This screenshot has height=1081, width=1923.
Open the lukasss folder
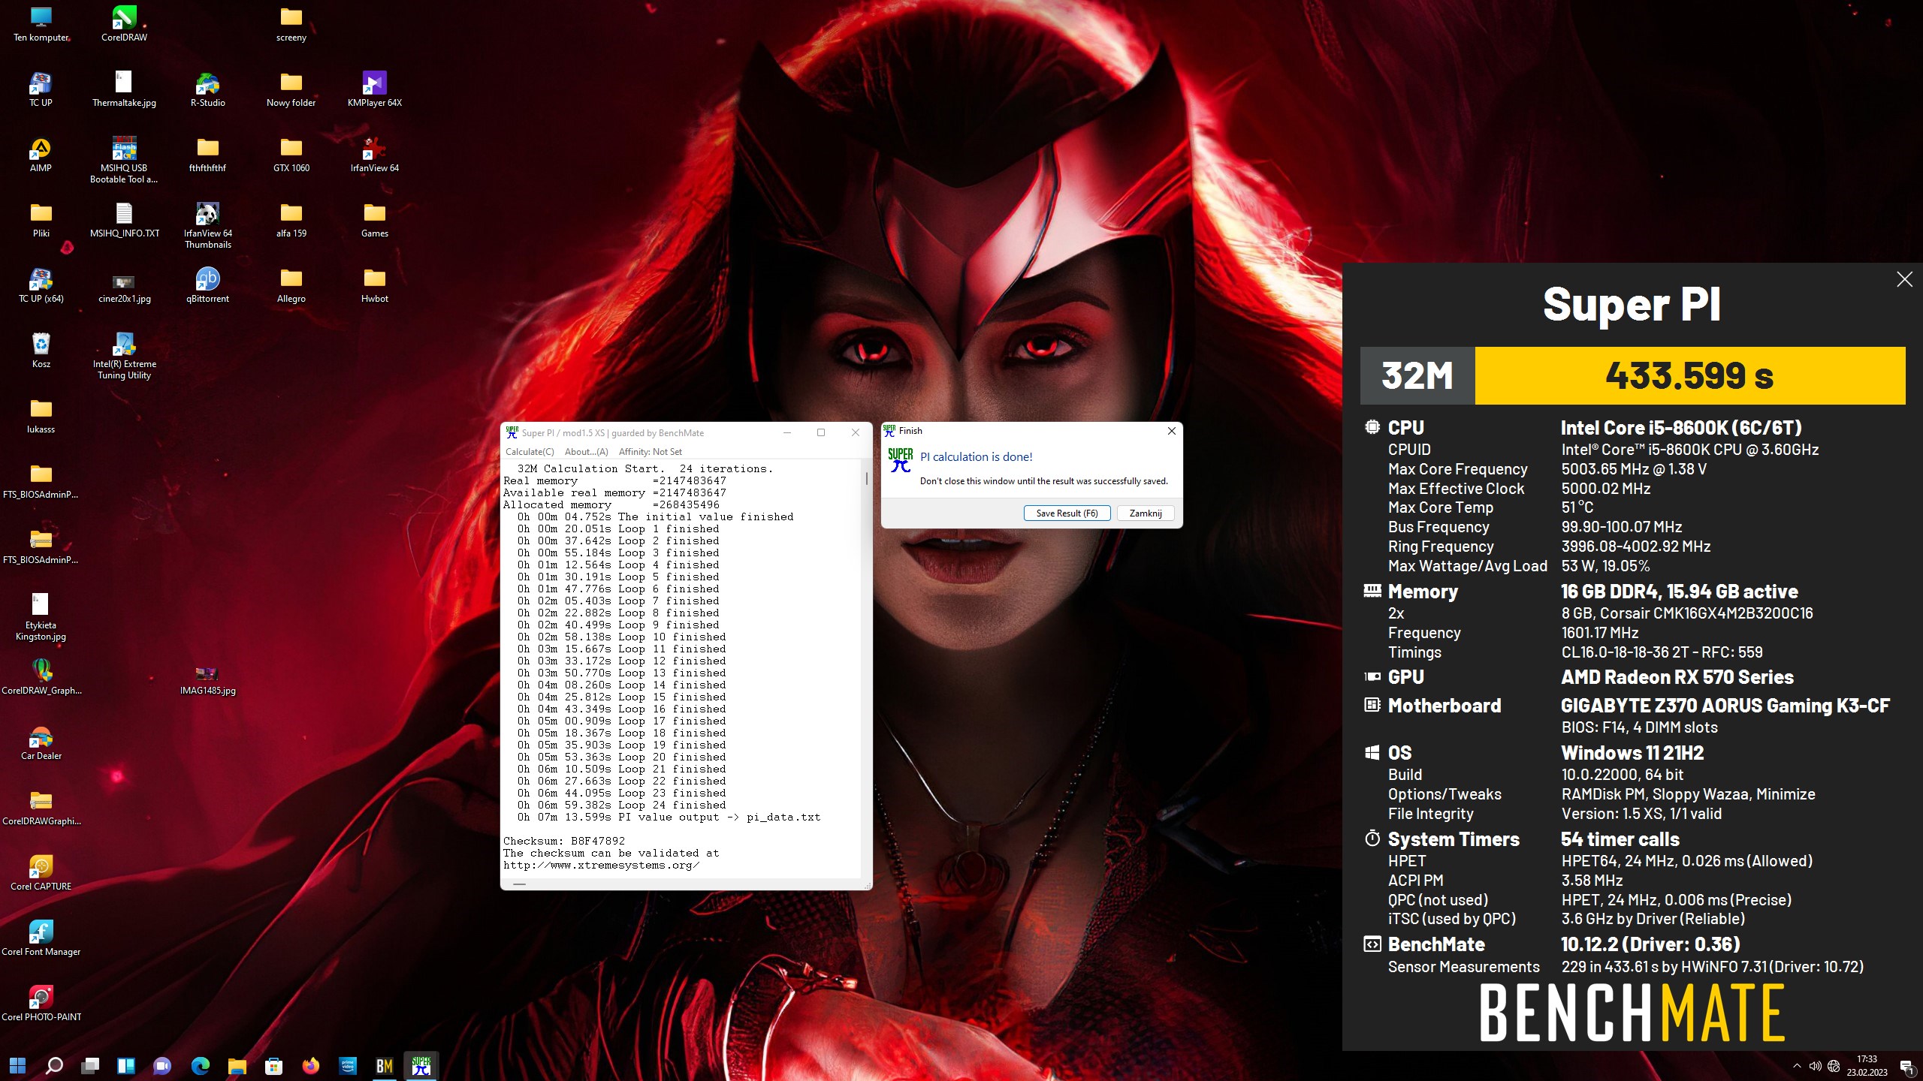pos(41,415)
